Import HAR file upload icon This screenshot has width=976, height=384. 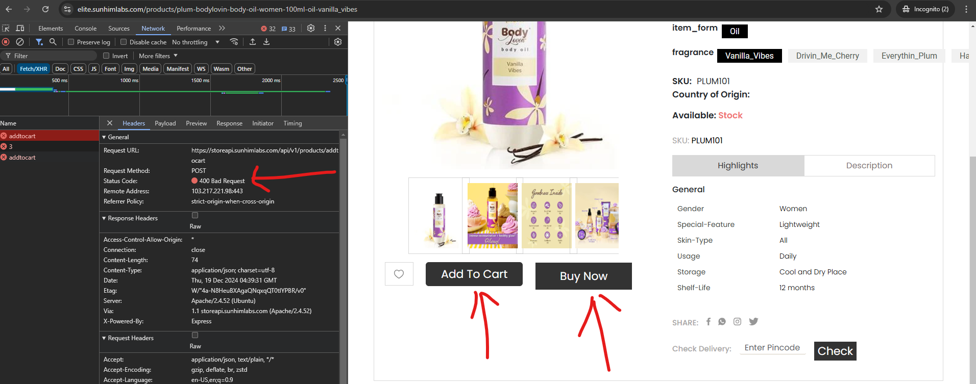click(253, 42)
